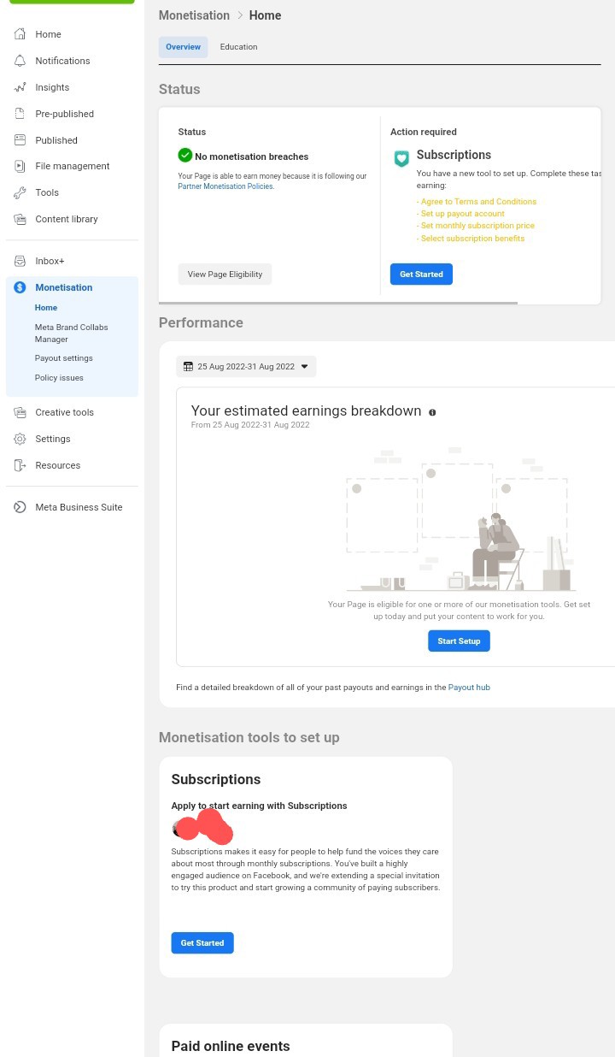This screenshot has height=1057, width=615.
Task: Open the Notifications bell icon
Action: (20, 61)
